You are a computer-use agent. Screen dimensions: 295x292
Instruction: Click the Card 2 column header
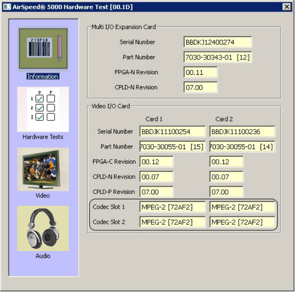(224, 119)
